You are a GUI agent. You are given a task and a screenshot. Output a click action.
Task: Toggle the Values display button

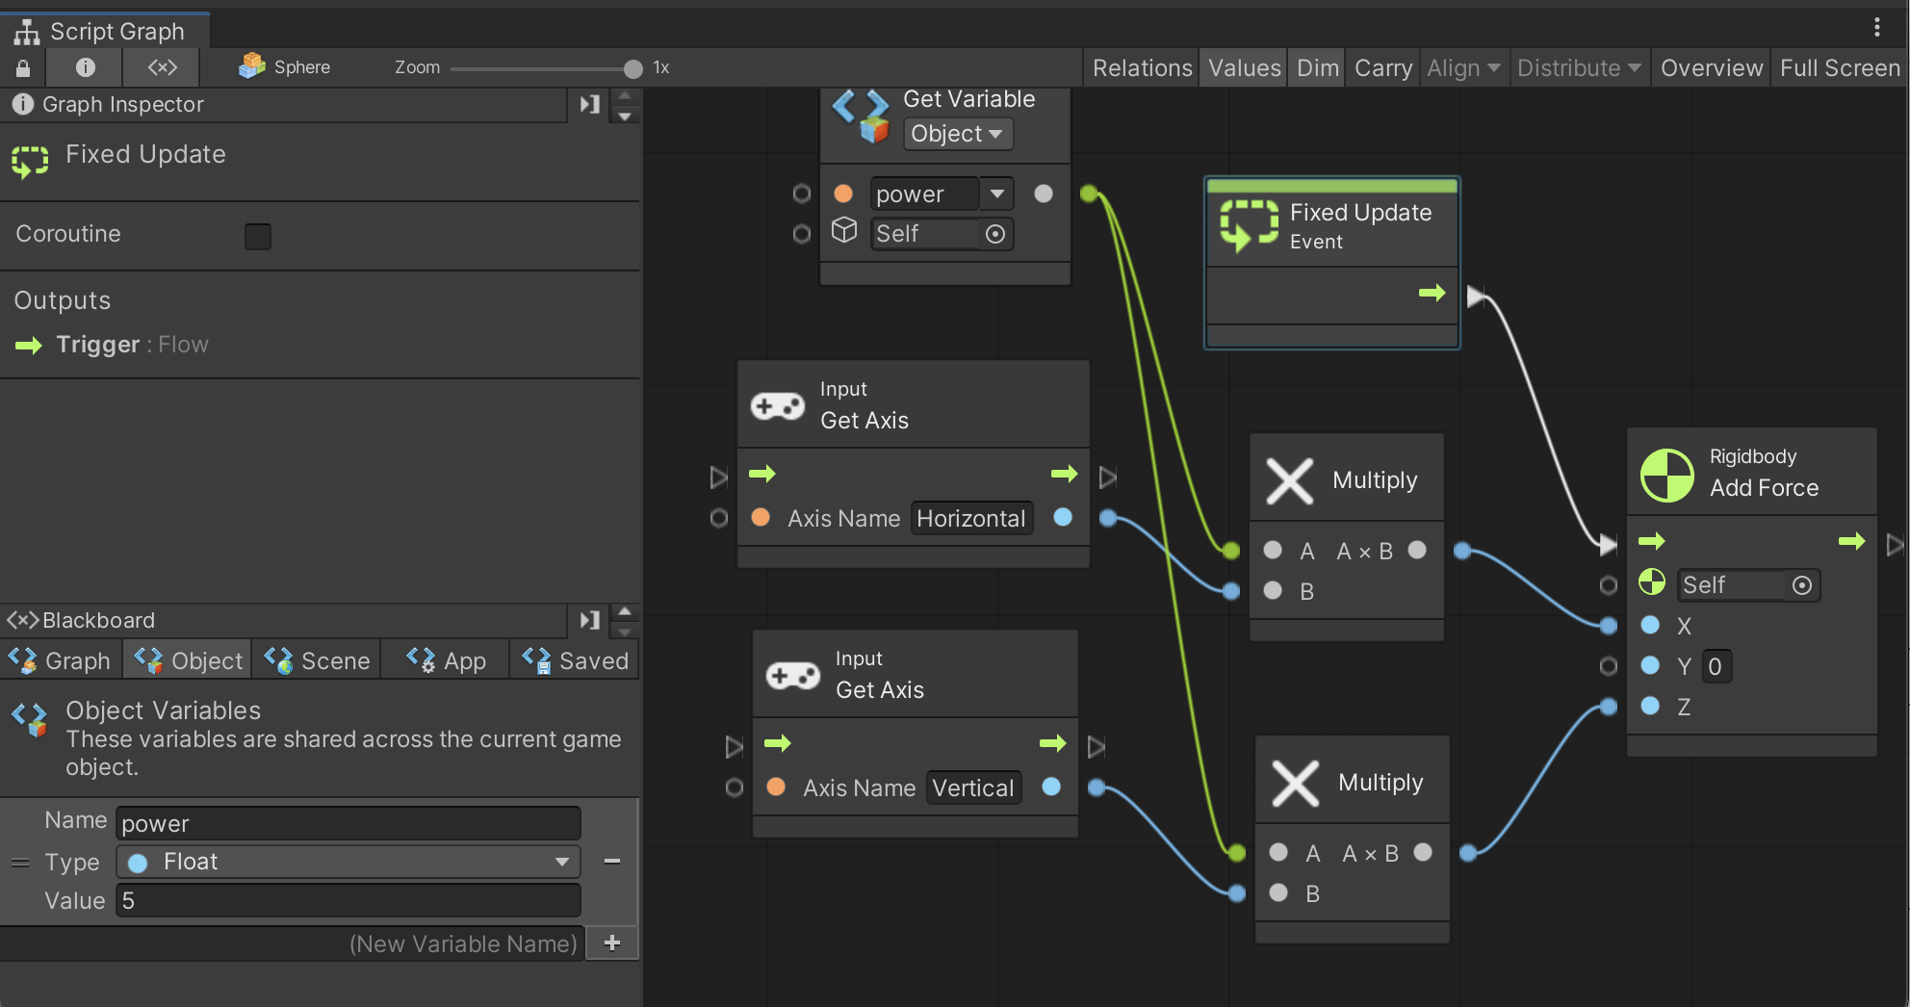(1244, 68)
